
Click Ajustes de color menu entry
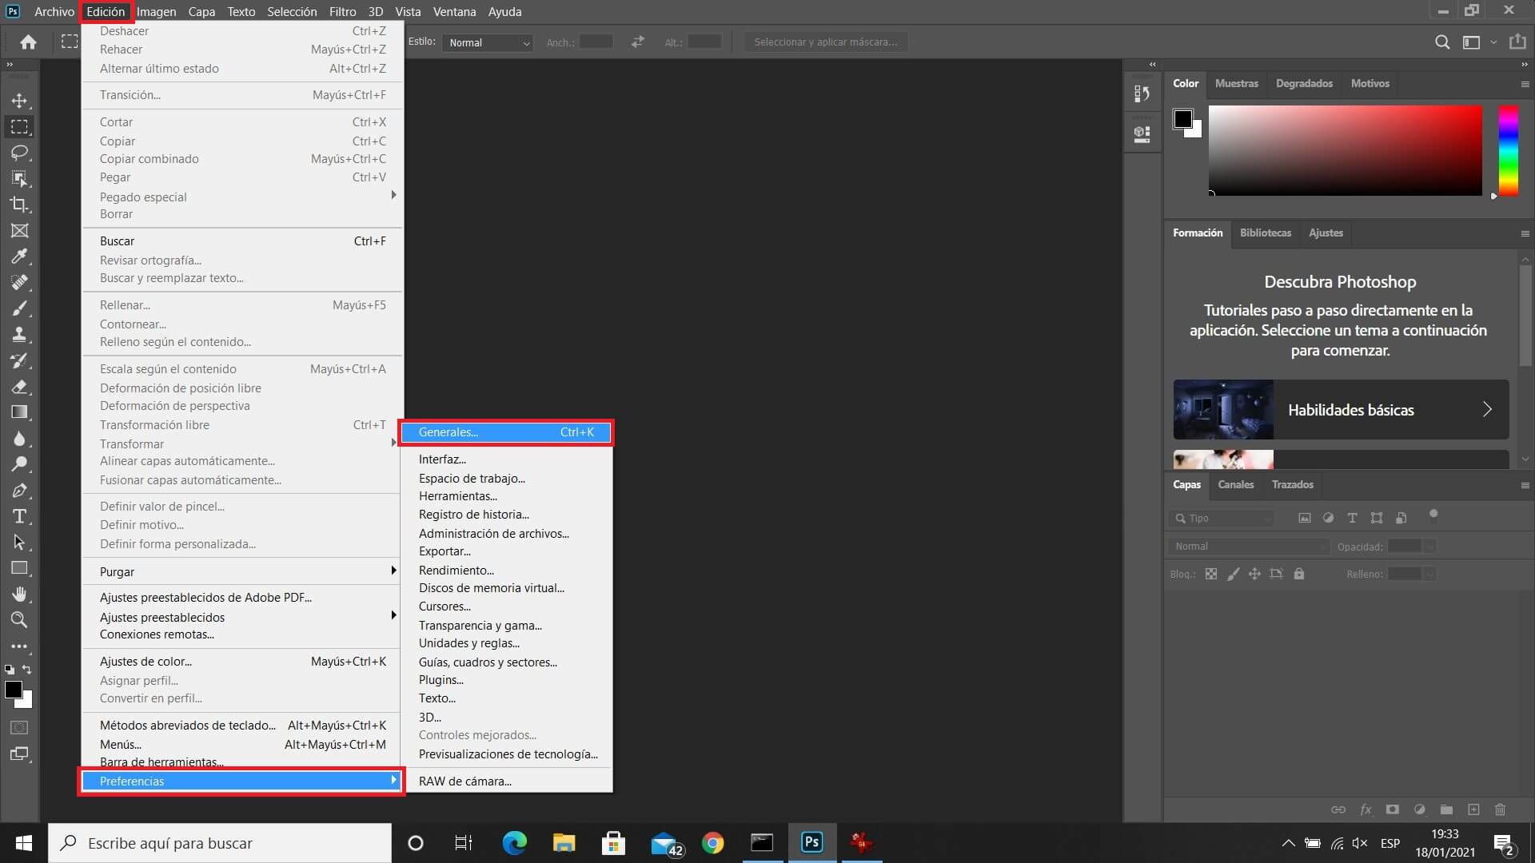tap(241, 662)
